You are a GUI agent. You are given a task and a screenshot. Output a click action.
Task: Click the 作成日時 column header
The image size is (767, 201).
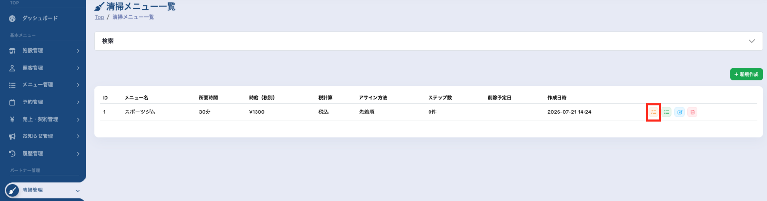pos(557,98)
